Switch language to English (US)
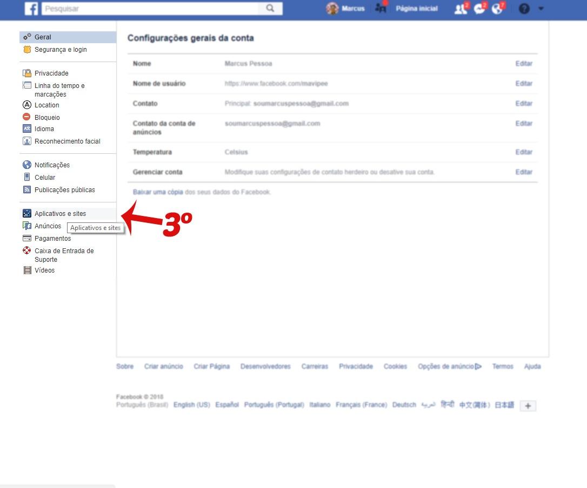Image resolution: width=587 pixels, height=488 pixels. 192,405
